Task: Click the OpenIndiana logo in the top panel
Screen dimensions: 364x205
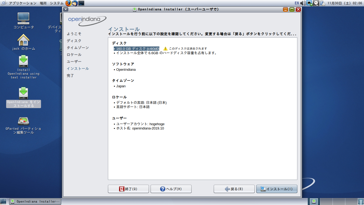Action: [4, 3]
